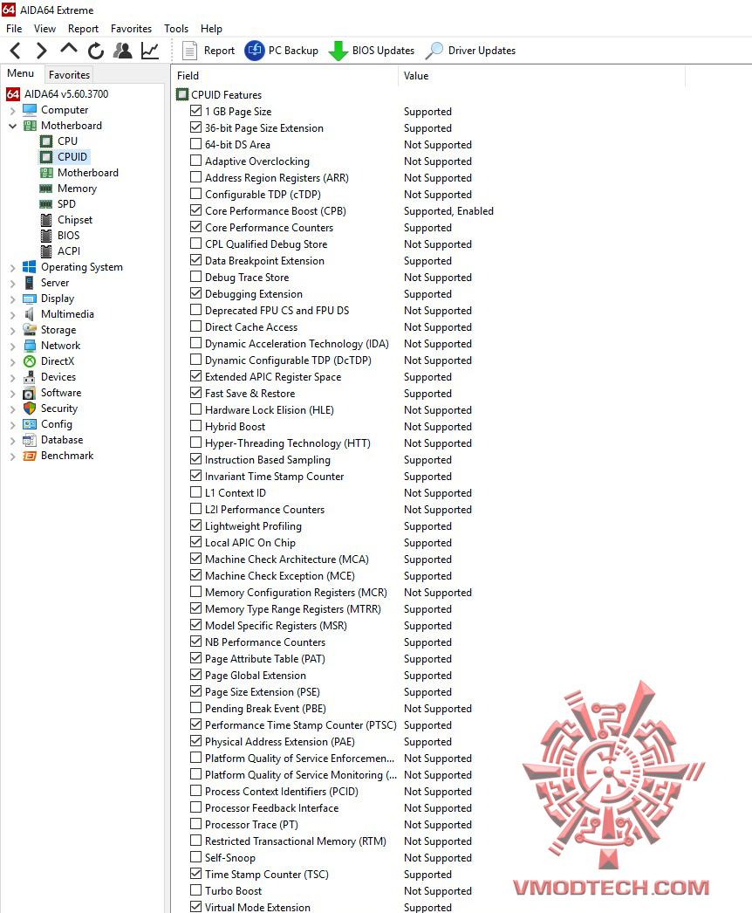The height and width of the screenshot is (913, 752).
Task: Expand the Display tree node
Action: (13, 299)
